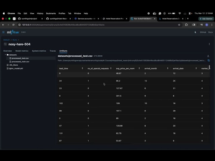
Task: Switch to the Overview tab
Action: click(x=7, y=51)
